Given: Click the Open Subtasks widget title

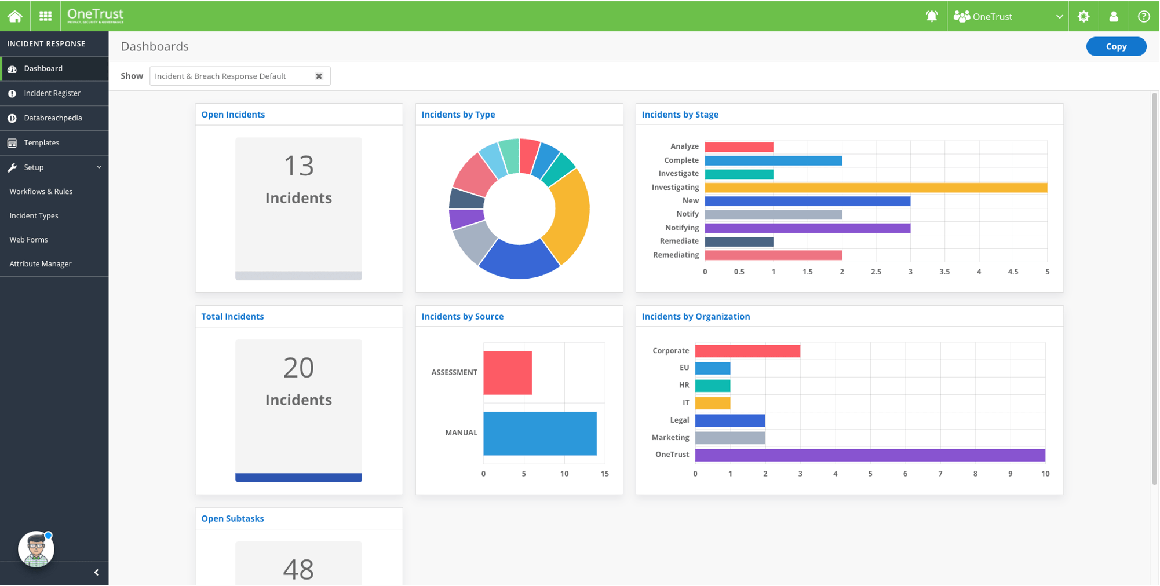Looking at the screenshot, I should pyautogui.click(x=232, y=519).
